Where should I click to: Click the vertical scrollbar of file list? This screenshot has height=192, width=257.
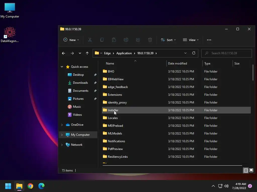click(x=253, y=73)
